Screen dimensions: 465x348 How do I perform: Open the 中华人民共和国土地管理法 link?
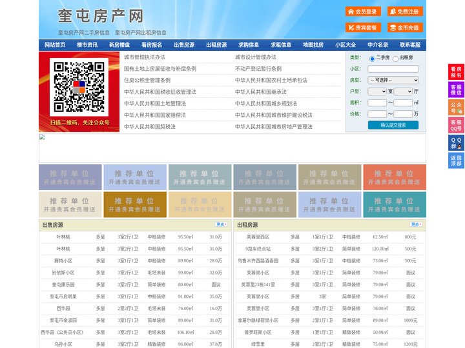tap(155, 103)
